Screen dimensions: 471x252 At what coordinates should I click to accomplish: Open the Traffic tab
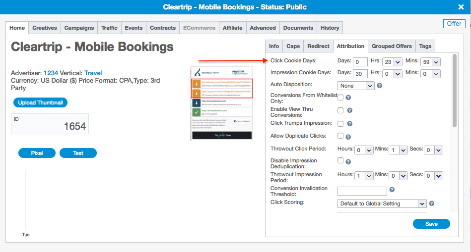point(109,28)
